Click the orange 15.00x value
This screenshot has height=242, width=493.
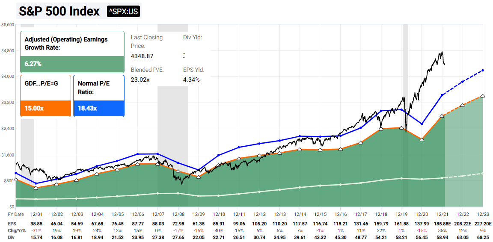pyautogui.click(x=34, y=109)
